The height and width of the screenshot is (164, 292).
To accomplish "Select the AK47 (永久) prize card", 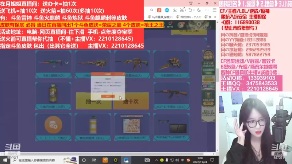I will [x=172, y=95].
